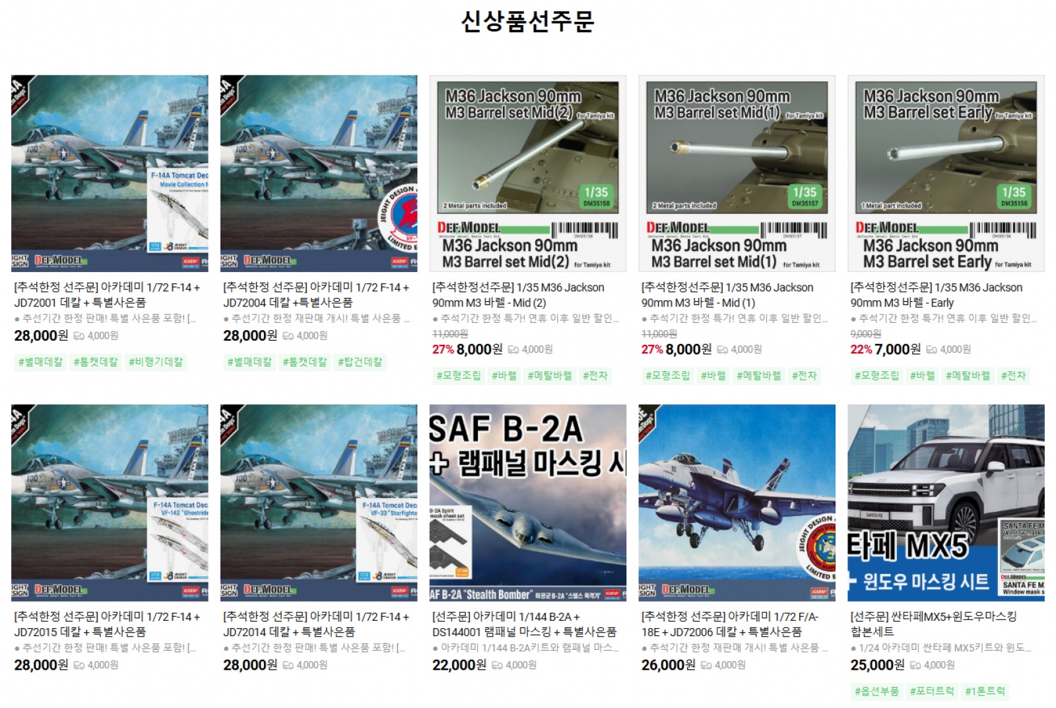This screenshot has height=708, width=1056.
Task: Open the F-14 JD72004 decal product thumbnail
Action: pos(319,173)
